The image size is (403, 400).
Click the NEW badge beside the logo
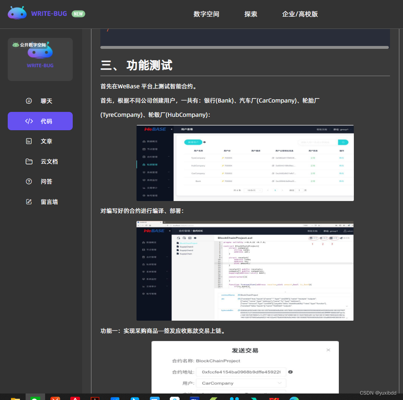(x=78, y=13)
